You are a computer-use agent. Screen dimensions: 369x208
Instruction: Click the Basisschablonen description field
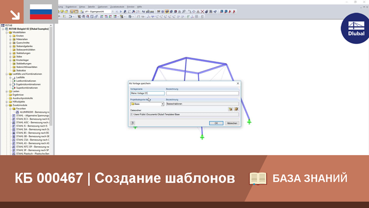[202, 104]
